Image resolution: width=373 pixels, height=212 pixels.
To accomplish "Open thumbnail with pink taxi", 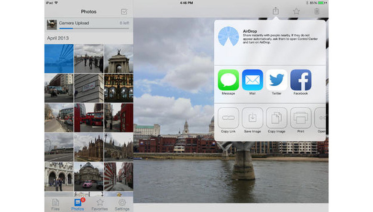I will point(89,176).
